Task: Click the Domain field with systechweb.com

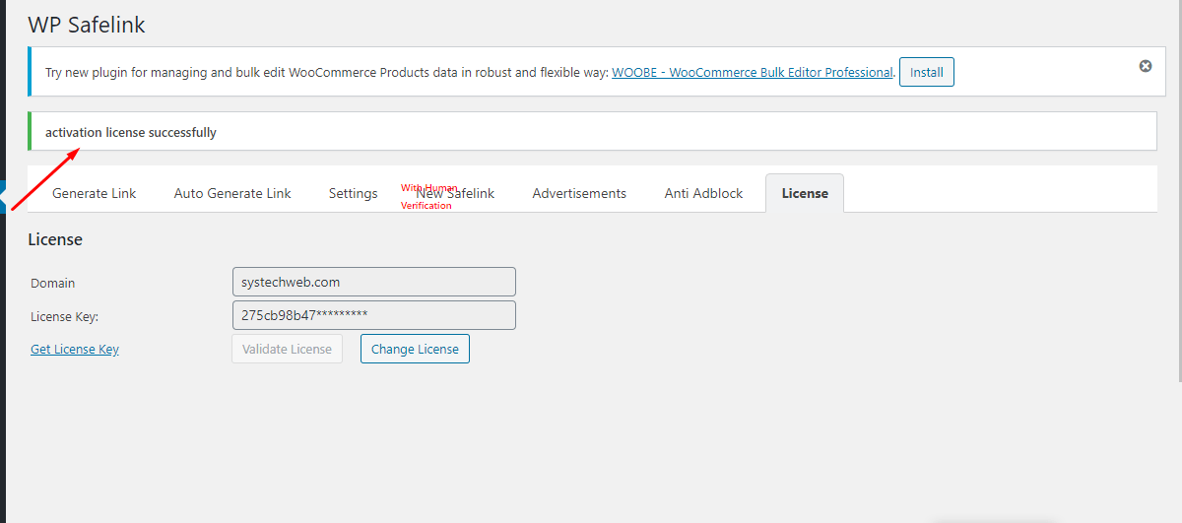Action: pyautogui.click(x=374, y=282)
